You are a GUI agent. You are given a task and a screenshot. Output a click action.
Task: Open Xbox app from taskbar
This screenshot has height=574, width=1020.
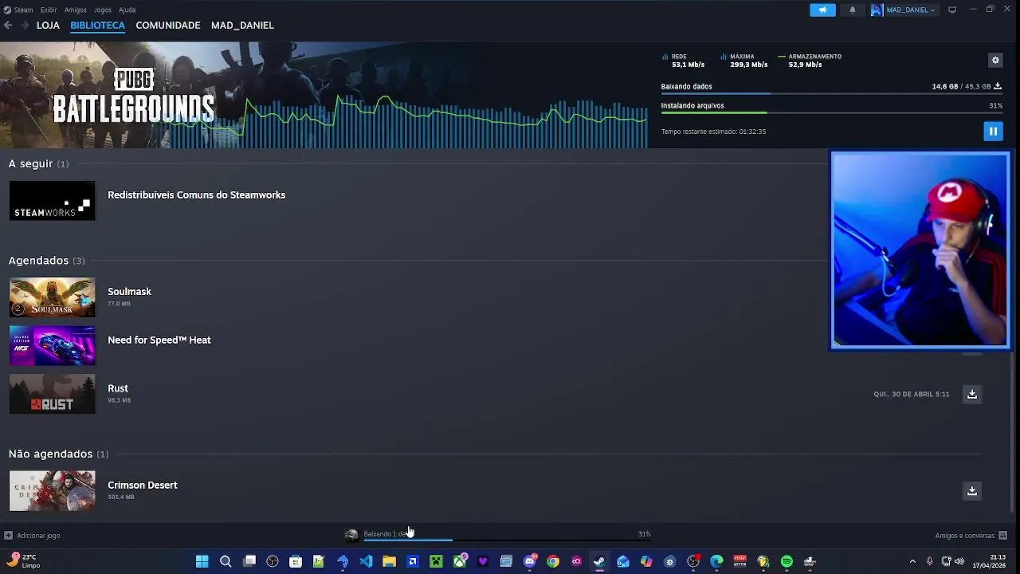pyautogui.click(x=460, y=561)
